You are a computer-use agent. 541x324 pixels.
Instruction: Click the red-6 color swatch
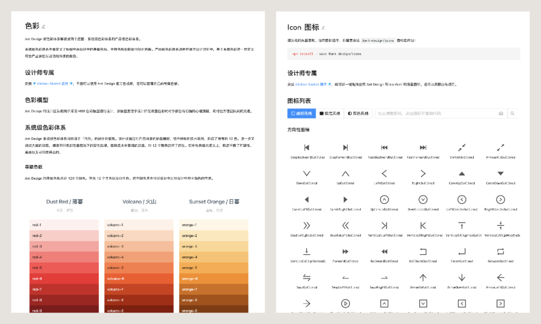coord(64,278)
